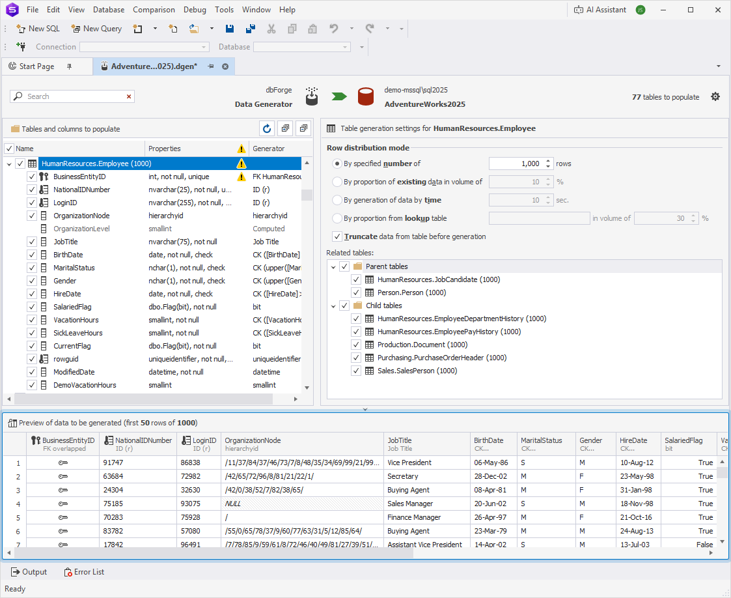The width and height of the screenshot is (731, 598).
Task: Click the Undo arrow icon
Action: tap(333, 29)
